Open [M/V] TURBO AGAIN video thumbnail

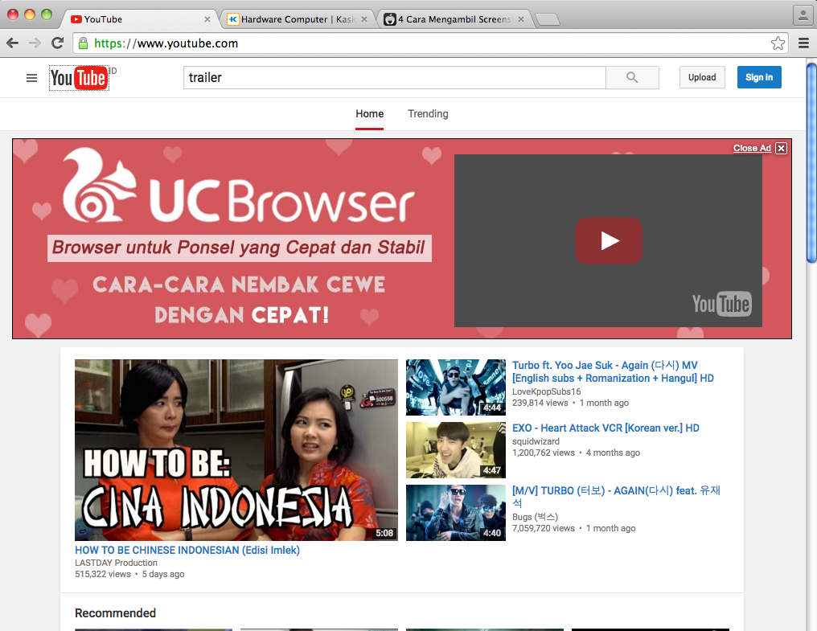click(456, 513)
